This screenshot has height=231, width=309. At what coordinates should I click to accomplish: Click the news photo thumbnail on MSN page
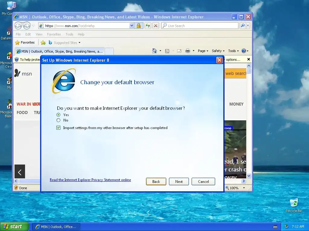coord(235,149)
